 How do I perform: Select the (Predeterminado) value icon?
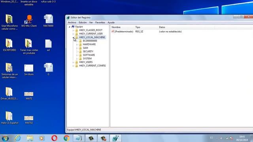click(x=113, y=32)
